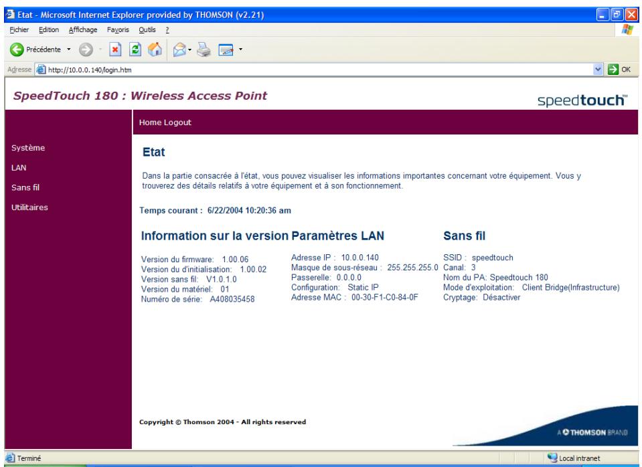Expand the edit icon dropdown arrow
642x467 pixels.
[x=240, y=50]
